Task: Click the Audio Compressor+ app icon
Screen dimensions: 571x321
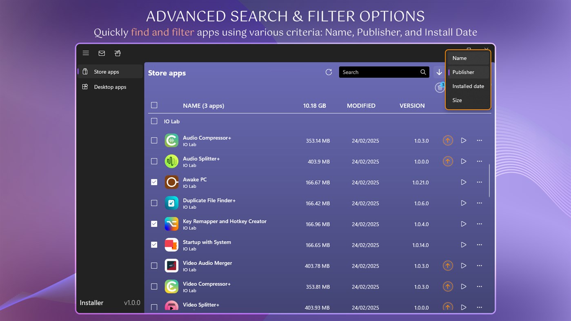Action: pos(171,140)
